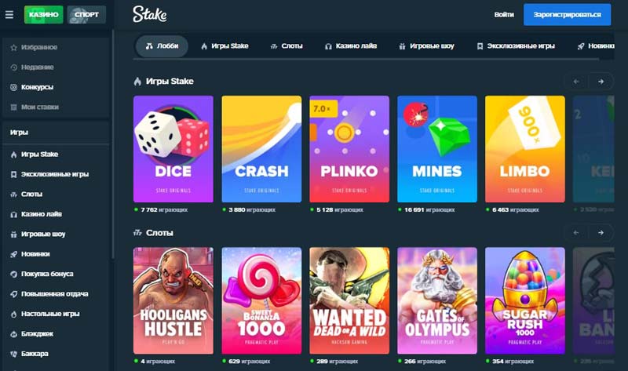Switch to the СПОРТ mode toggle
Image resolution: width=628 pixels, height=371 pixels.
(86, 14)
